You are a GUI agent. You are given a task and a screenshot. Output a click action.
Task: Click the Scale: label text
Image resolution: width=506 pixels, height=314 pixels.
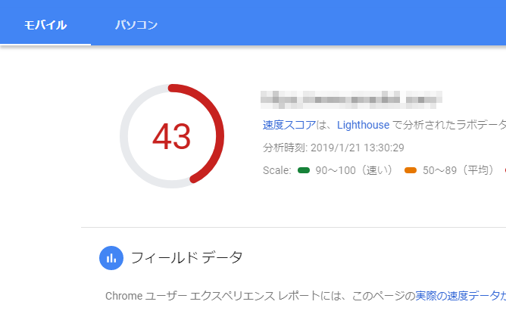pyautogui.click(x=277, y=170)
